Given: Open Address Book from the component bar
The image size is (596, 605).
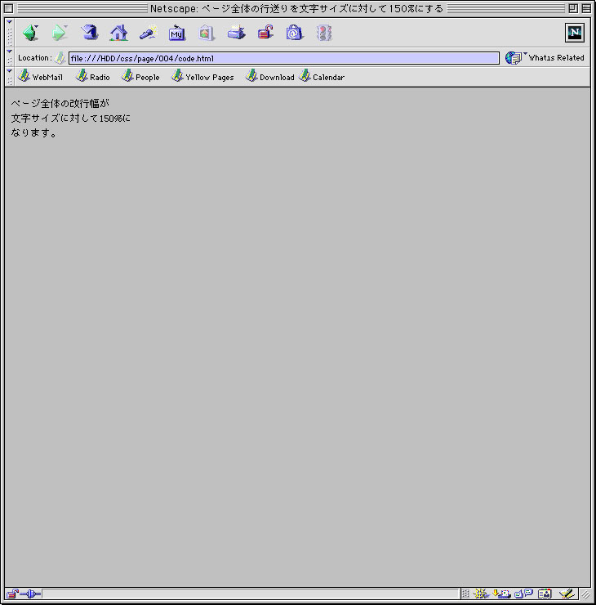Looking at the screenshot, I should pyautogui.click(x=545, y=594).
